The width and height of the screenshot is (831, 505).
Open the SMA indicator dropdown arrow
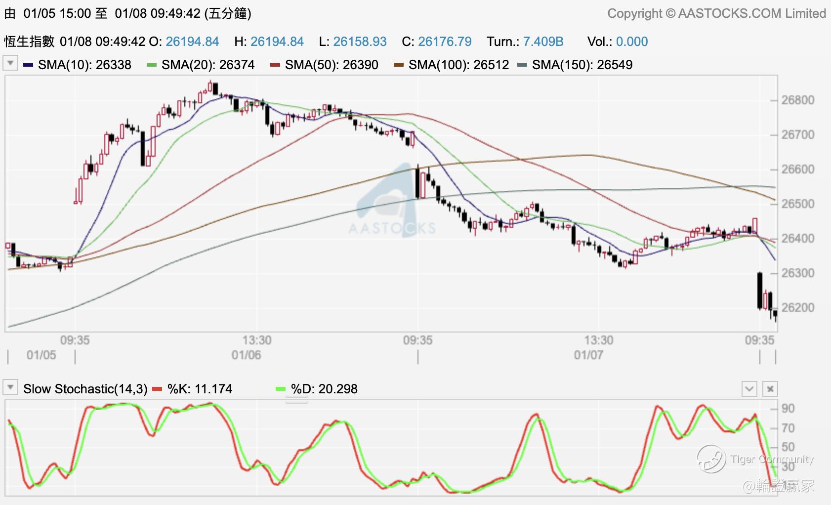point(10,64)
